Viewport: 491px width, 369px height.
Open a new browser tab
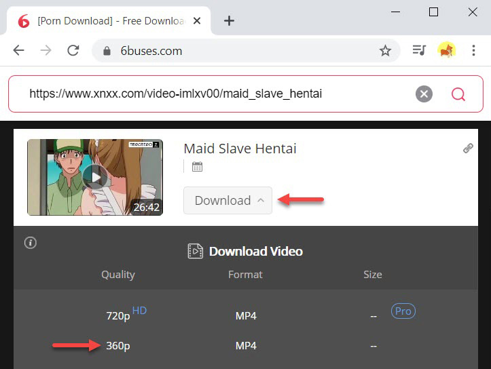pyautogui.click(x=229, y=21)
